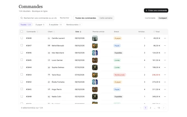187x117 pixels.
Task: Sort by Client column
Action: pyautogui.click(x=51, y=32)
